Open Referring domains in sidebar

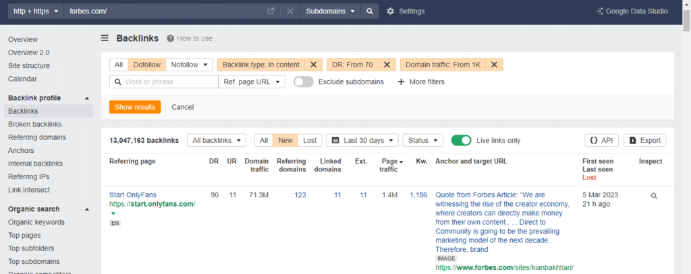37,137
